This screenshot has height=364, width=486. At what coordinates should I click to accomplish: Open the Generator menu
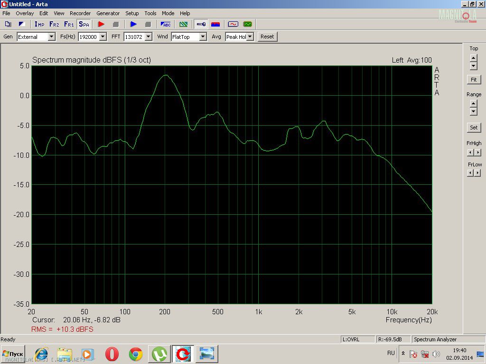click(x=108, y=13)
